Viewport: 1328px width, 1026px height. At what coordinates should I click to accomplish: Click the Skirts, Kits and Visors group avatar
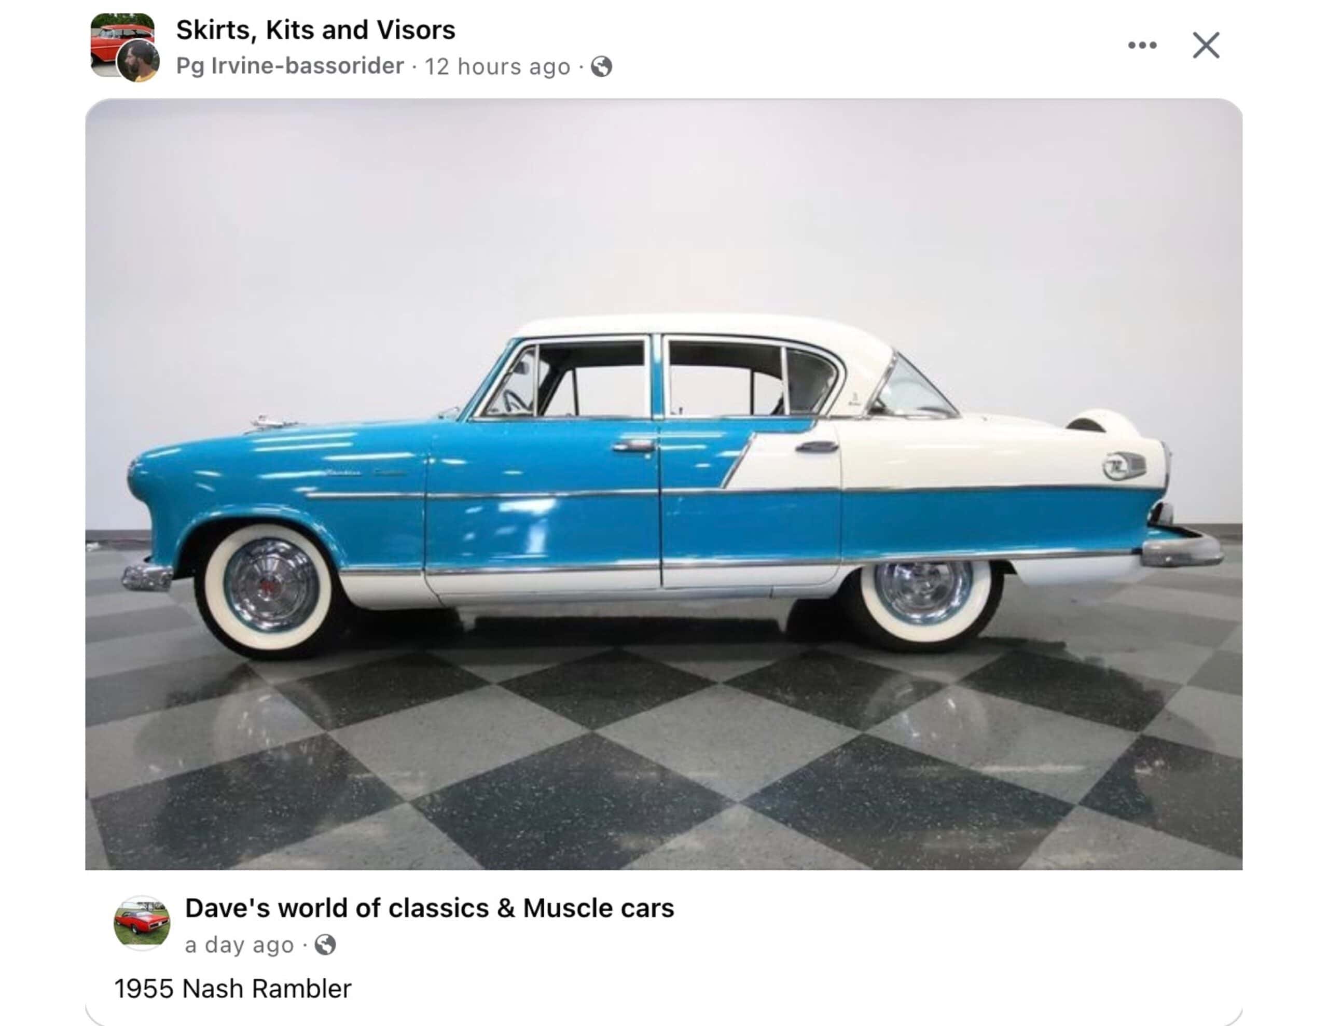tap(121, 45)
